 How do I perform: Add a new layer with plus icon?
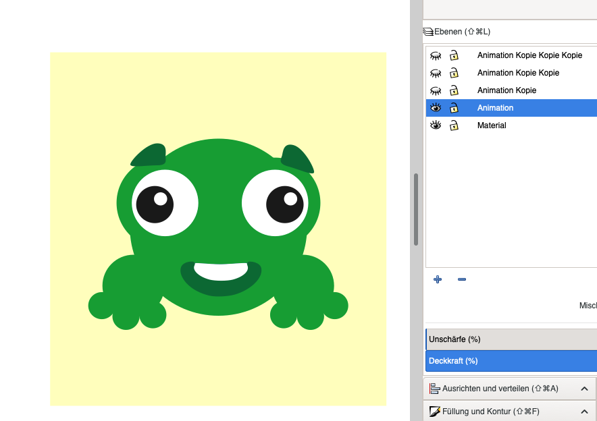click(x=438, y=279)
